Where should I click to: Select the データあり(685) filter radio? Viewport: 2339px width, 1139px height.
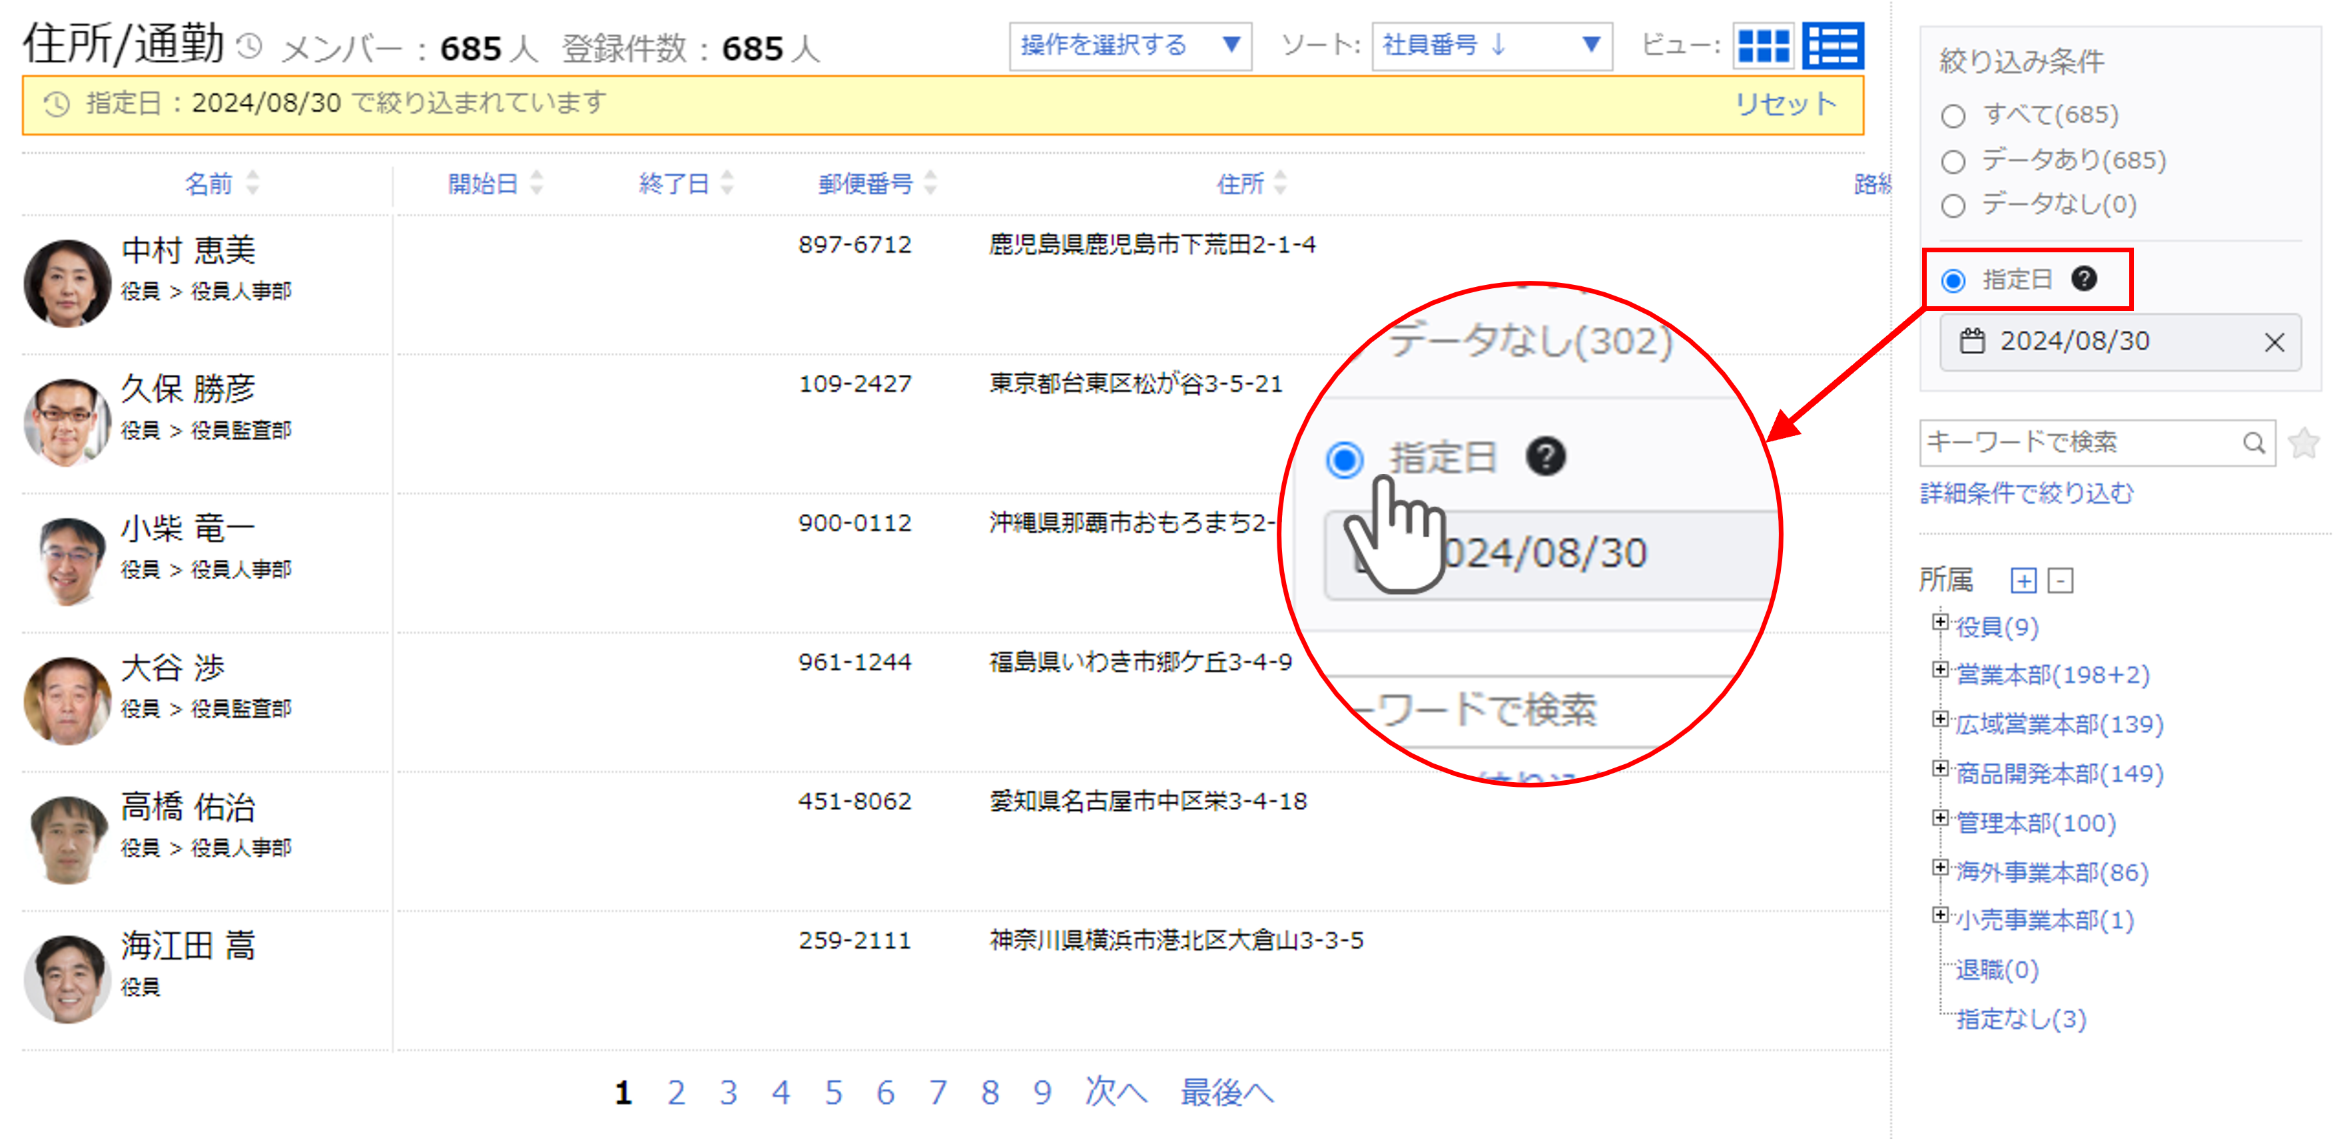(x=1953, y=162)
